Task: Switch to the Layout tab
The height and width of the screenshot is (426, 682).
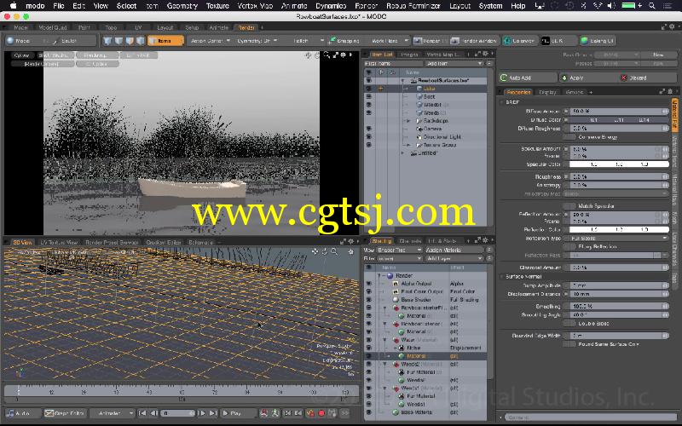Action: pos(165,27)
